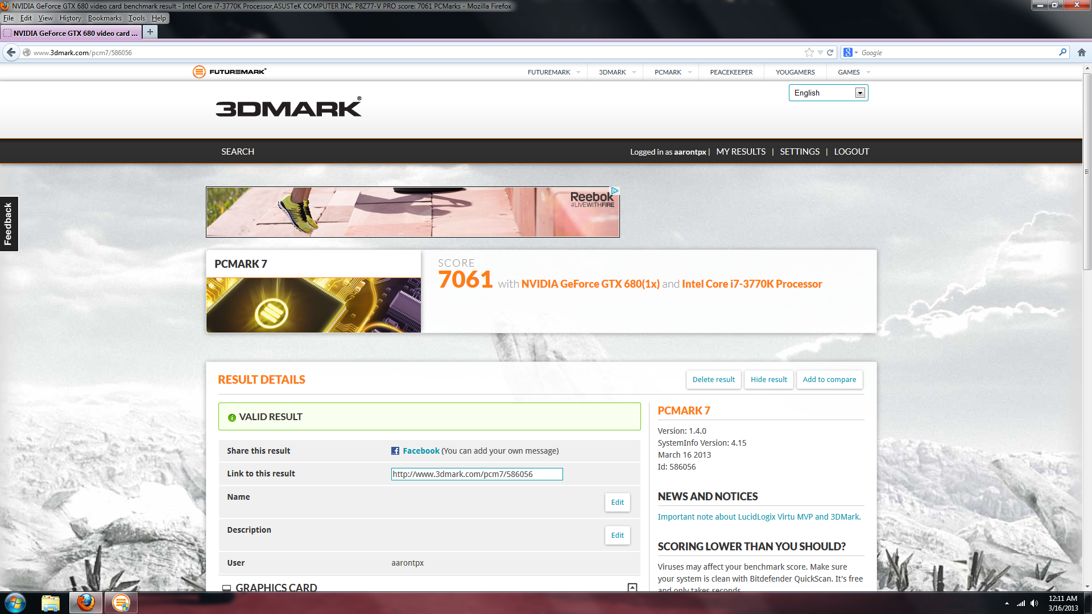The image size is (1092, 614).
Task: Click the Futuremark app taskbar icon
Action: tap(121, 603)
